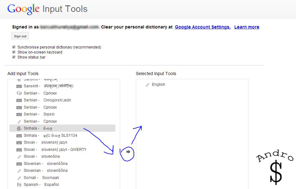Viewport: 296px width, 189px height.
Task: Click pencil icon next to English
Action: (x=148, y=85)
